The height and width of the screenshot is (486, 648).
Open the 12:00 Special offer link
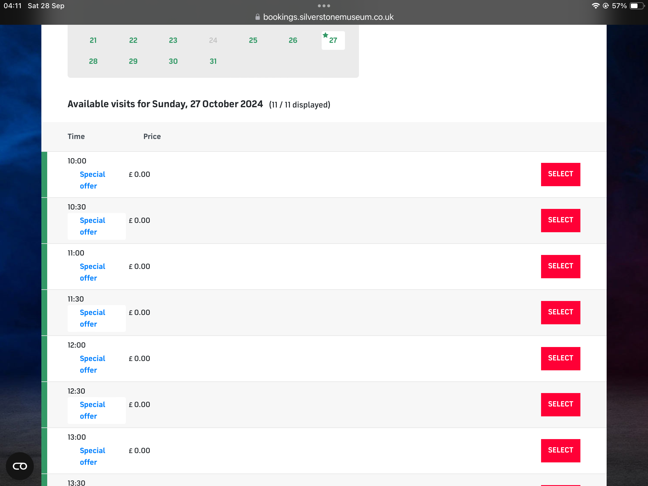click(92, 364)
